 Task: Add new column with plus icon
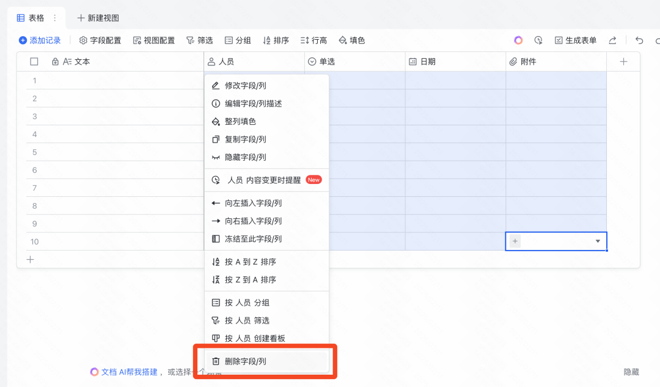(623, 62)
